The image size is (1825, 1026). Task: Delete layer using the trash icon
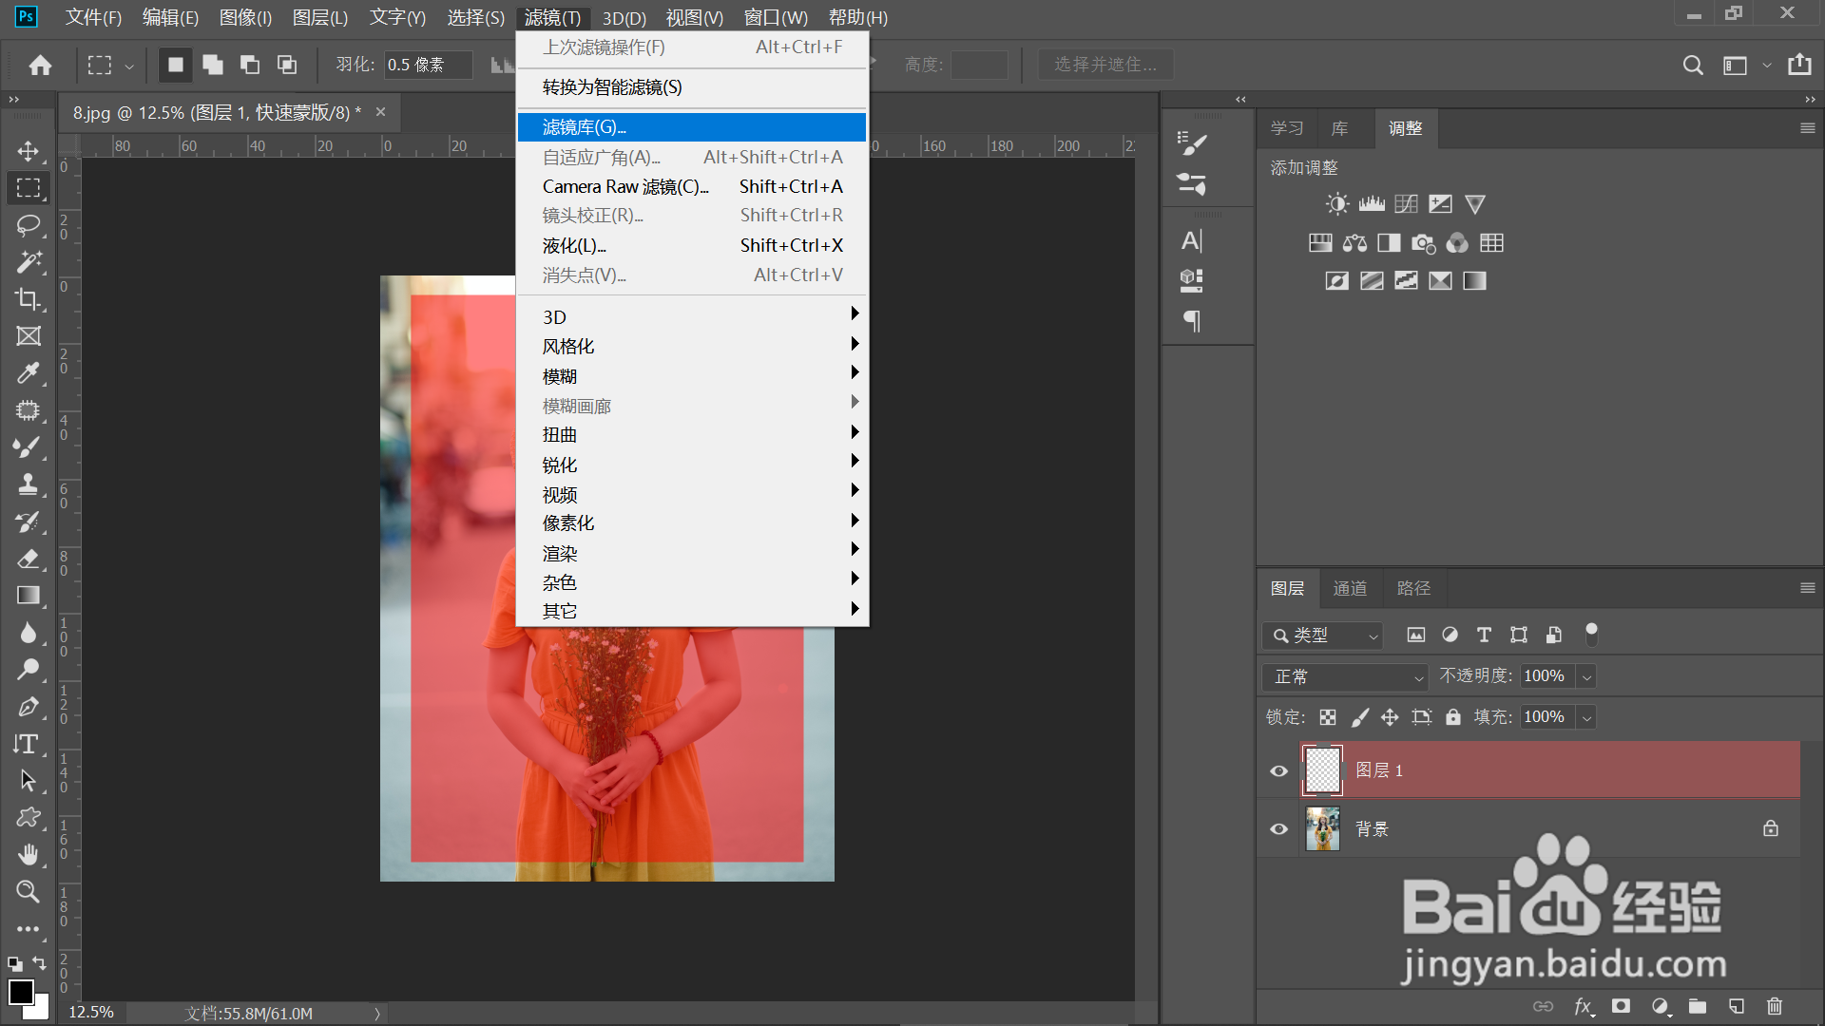[1774, 1006]
